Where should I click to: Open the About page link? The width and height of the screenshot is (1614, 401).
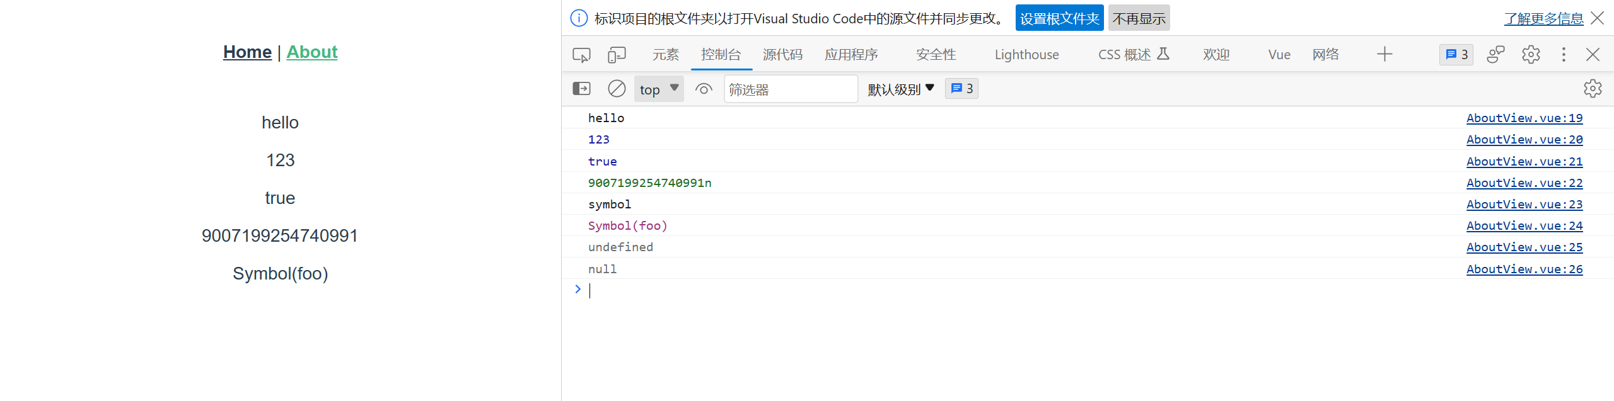coord(312,52)
